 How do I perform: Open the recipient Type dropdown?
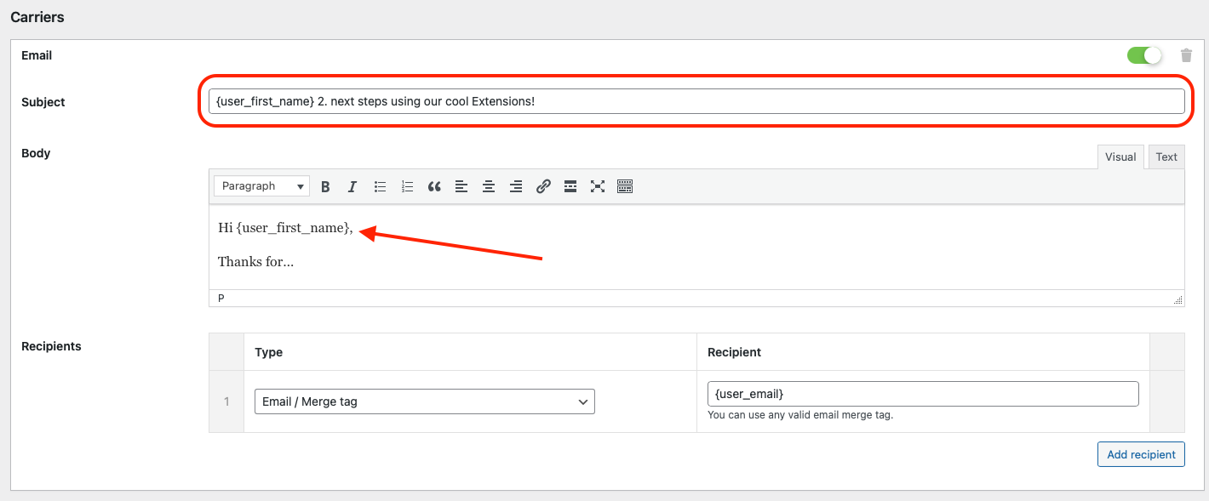[424, 401]
